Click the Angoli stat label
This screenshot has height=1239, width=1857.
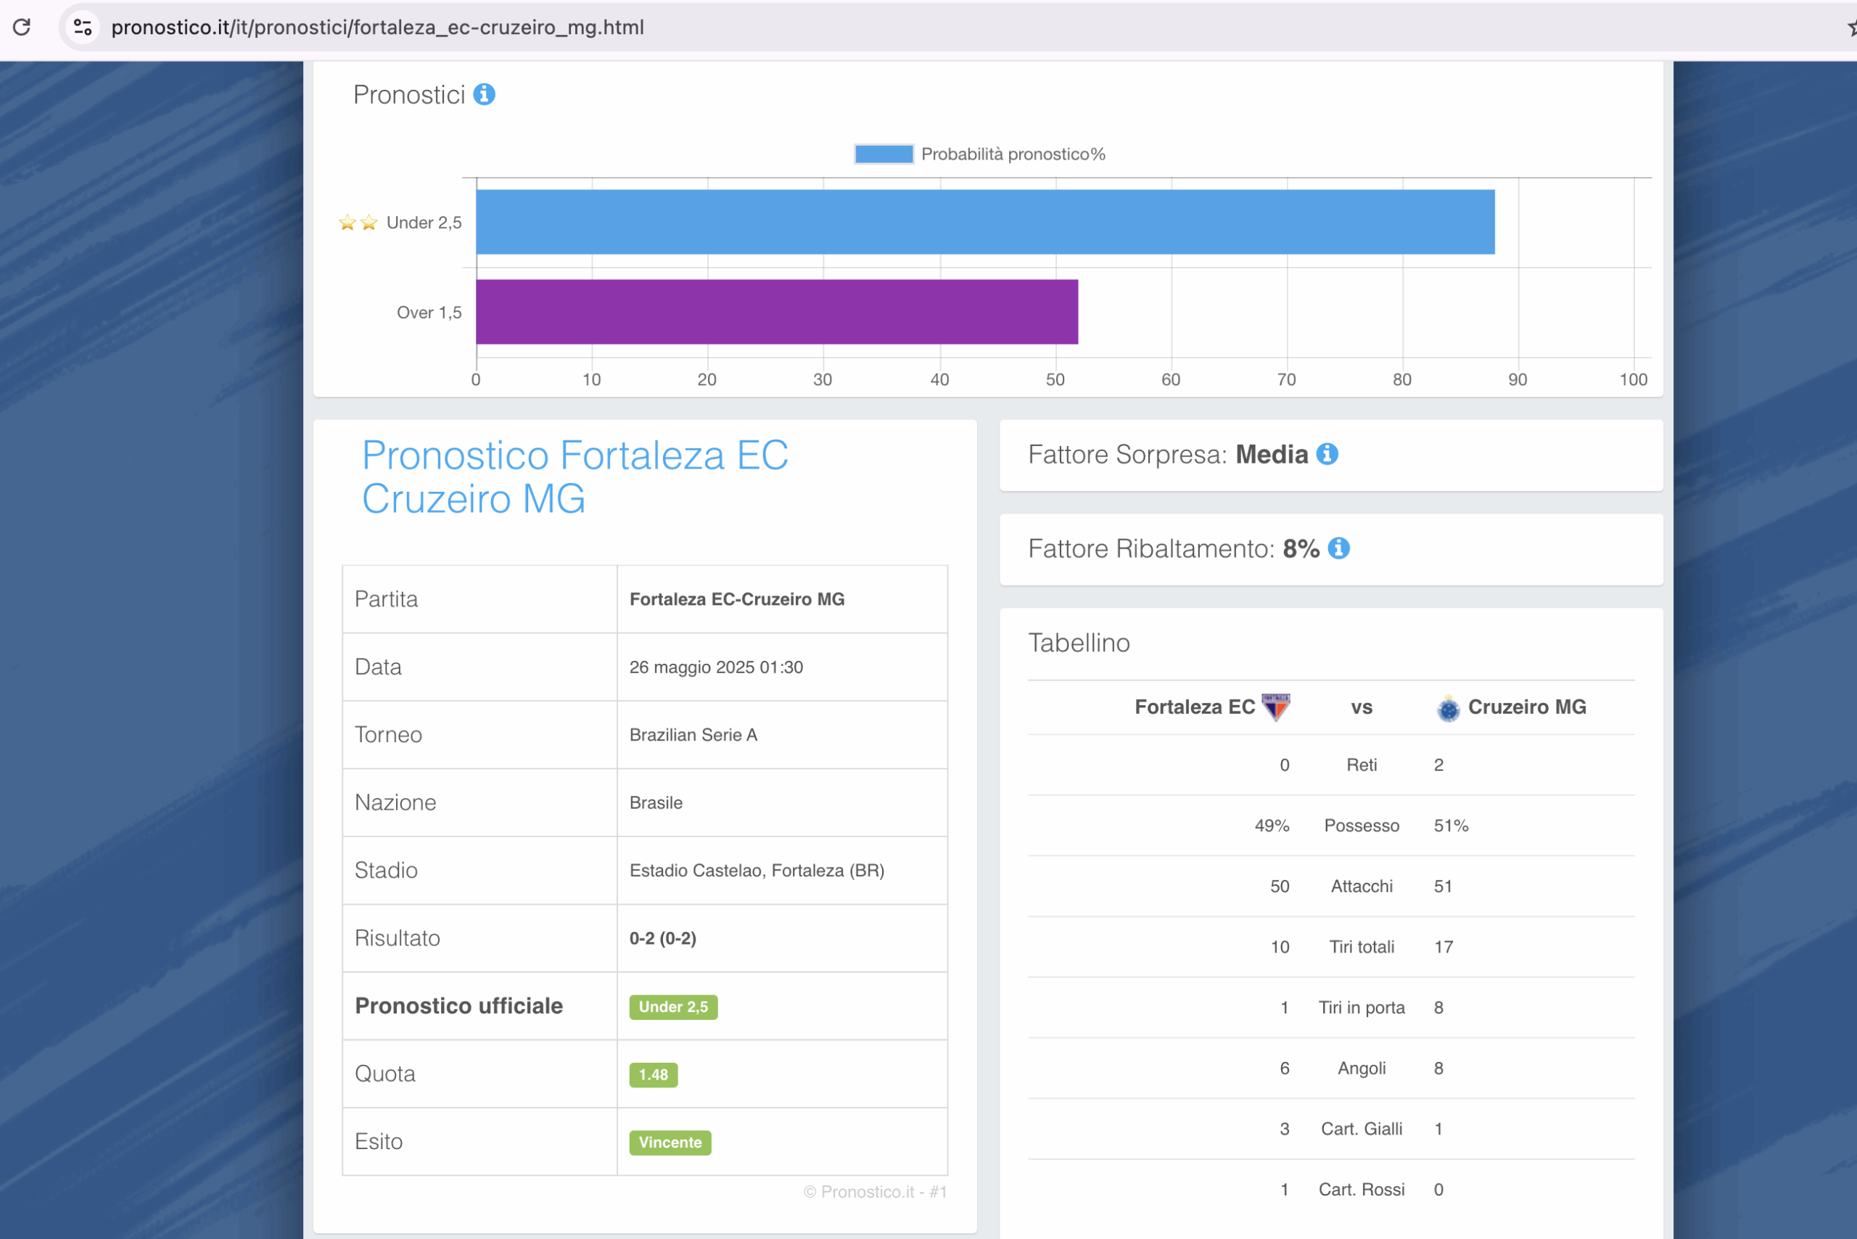click(1362, 1069)
